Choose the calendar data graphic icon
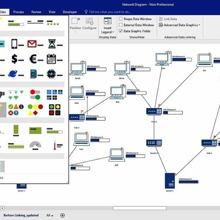 pyautogui.click(x=55, y=59)
